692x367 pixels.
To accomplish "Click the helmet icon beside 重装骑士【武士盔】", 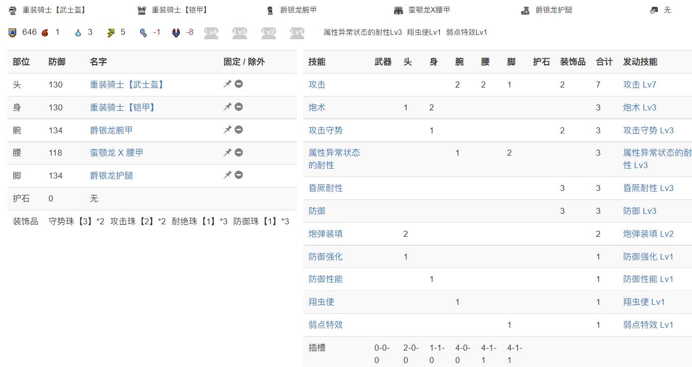I will coord(13,10).
